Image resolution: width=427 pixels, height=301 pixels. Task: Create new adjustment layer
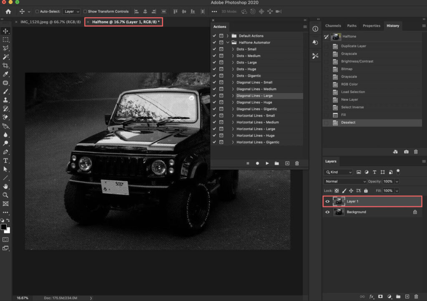[389, 296]
